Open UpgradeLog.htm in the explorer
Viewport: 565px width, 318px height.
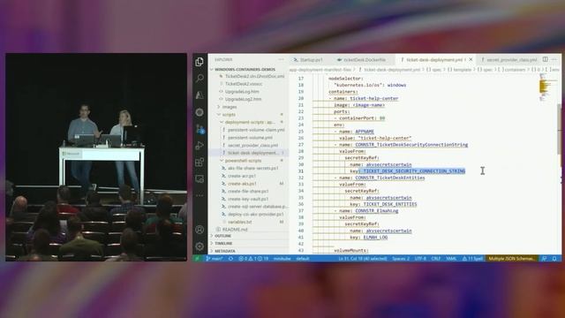pos(242,92)
